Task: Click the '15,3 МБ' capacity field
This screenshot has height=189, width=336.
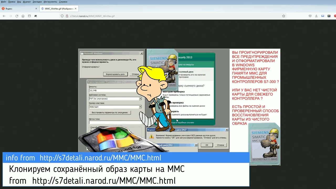Action: tap(113, 90)
